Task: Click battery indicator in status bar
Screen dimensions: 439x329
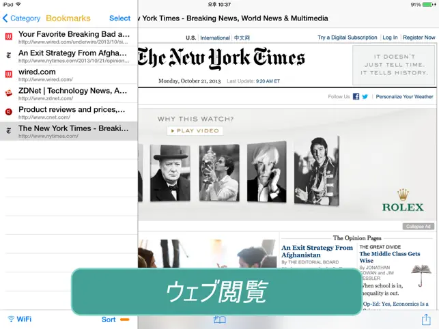Action: (427, 5)
